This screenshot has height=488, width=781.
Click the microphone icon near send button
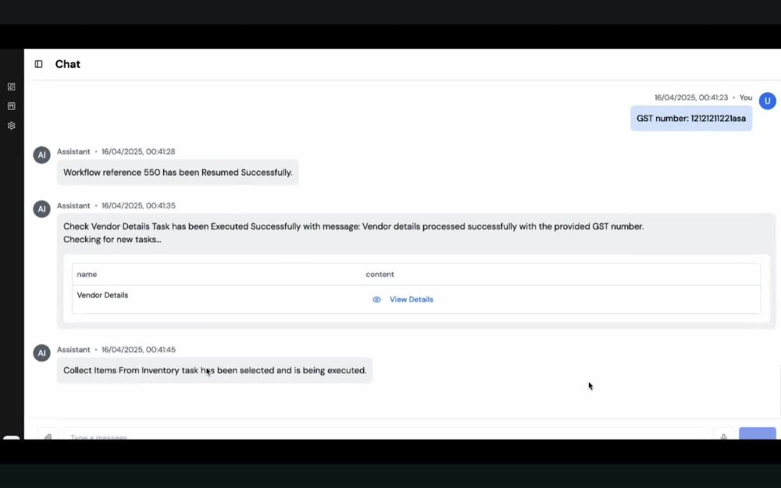point(724,436)
